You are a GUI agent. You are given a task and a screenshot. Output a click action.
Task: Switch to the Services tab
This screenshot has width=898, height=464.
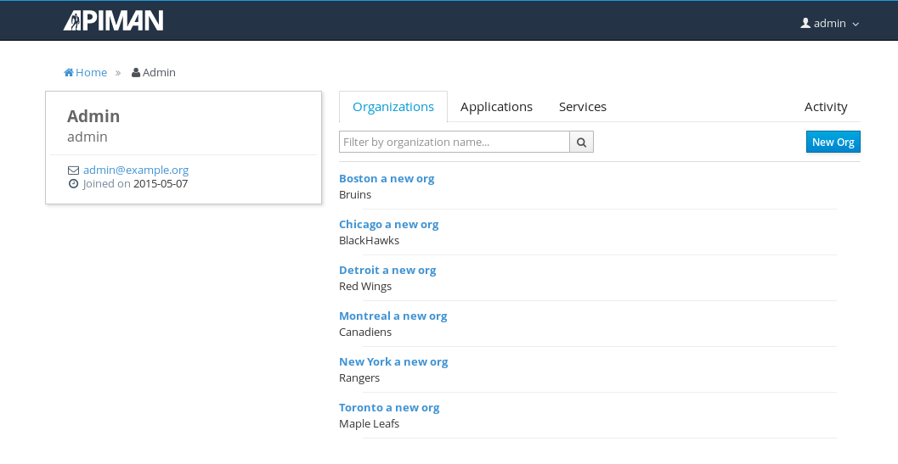pos(583,106)
